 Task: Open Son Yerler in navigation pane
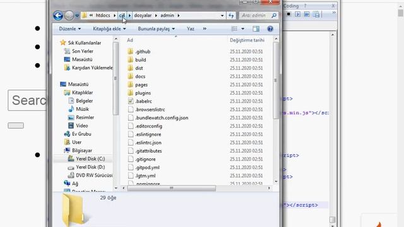(x=83, y=51)
